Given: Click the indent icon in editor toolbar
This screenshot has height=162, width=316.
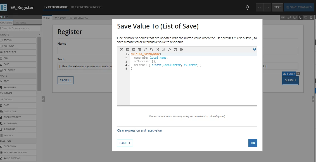Looking at the screenshot, I should pyautogui.click(x=134, y=49).
